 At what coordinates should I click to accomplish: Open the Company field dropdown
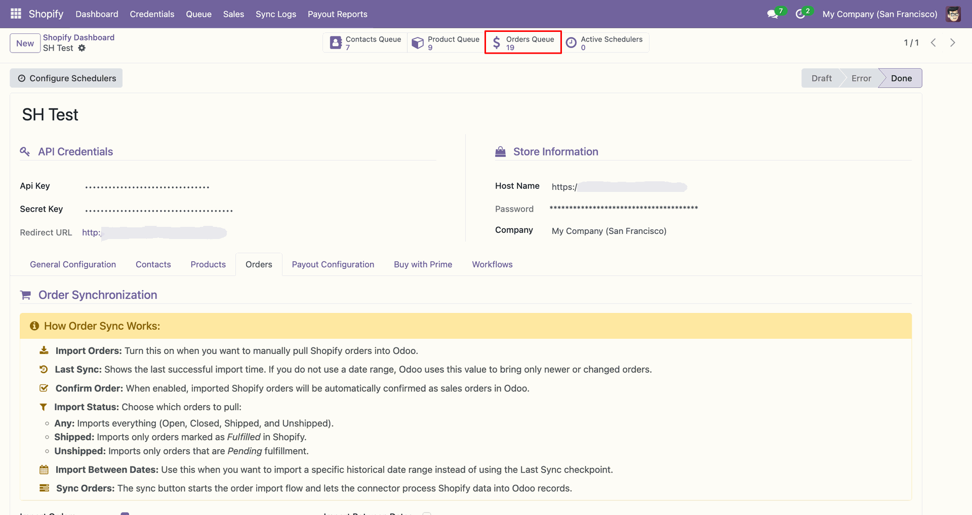click(609, 231)
